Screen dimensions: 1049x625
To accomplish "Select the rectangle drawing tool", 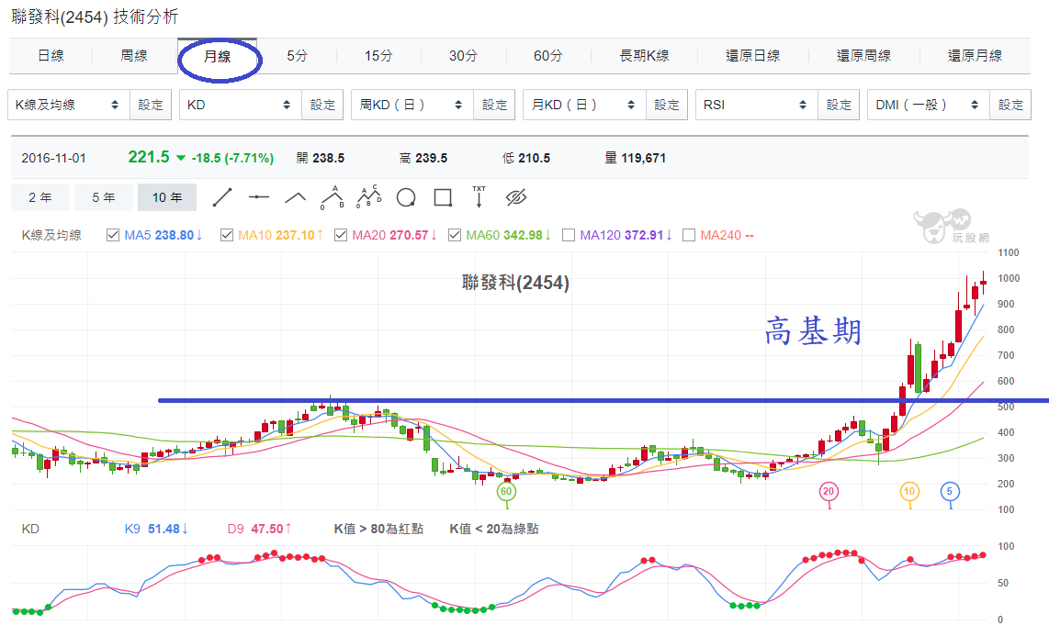I will tap(443, 198).
